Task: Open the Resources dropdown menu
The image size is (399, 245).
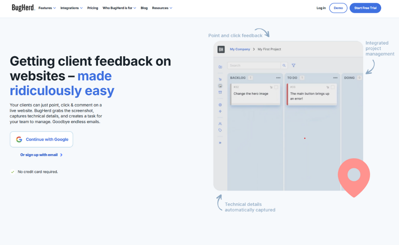Action: point(162,8)
